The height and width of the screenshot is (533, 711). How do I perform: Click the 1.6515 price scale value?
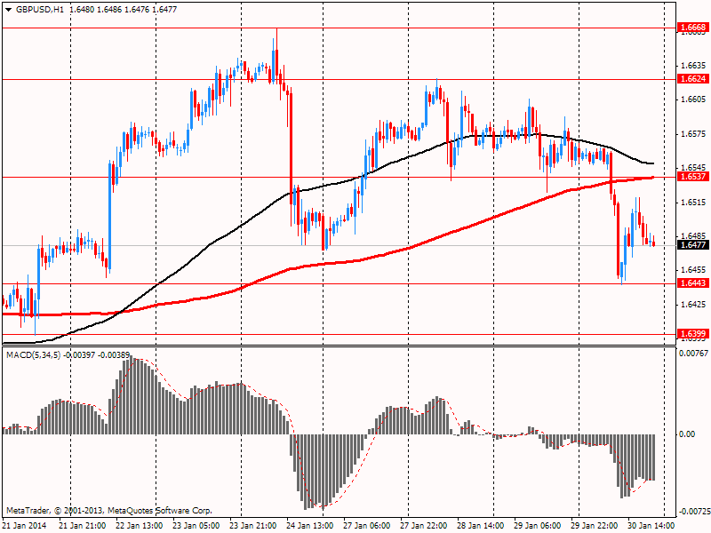(694, 203)
